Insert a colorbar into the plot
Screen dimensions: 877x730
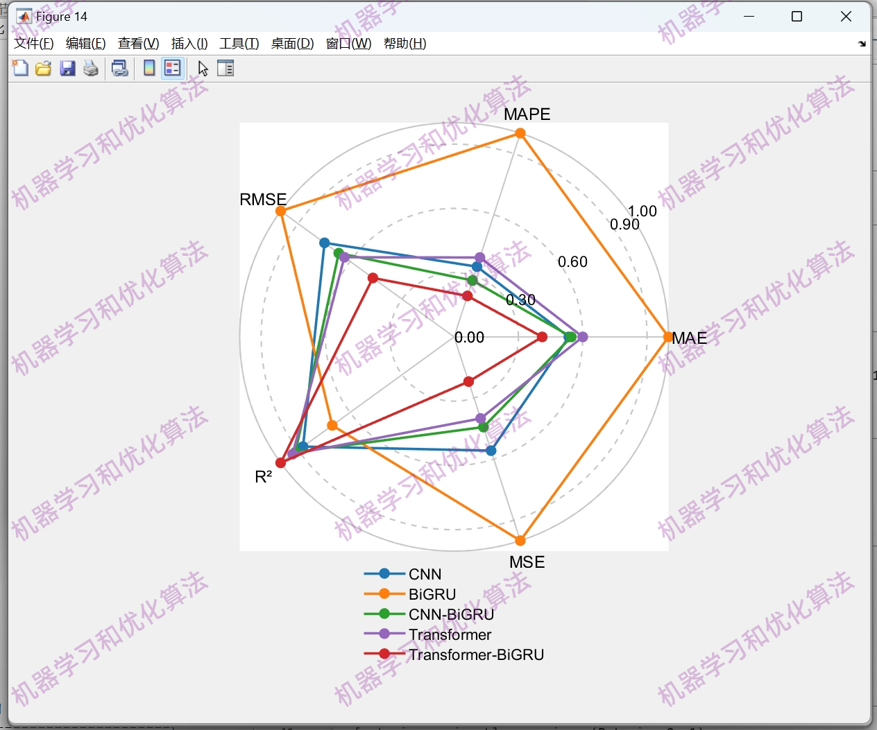(x=149, y=68)
